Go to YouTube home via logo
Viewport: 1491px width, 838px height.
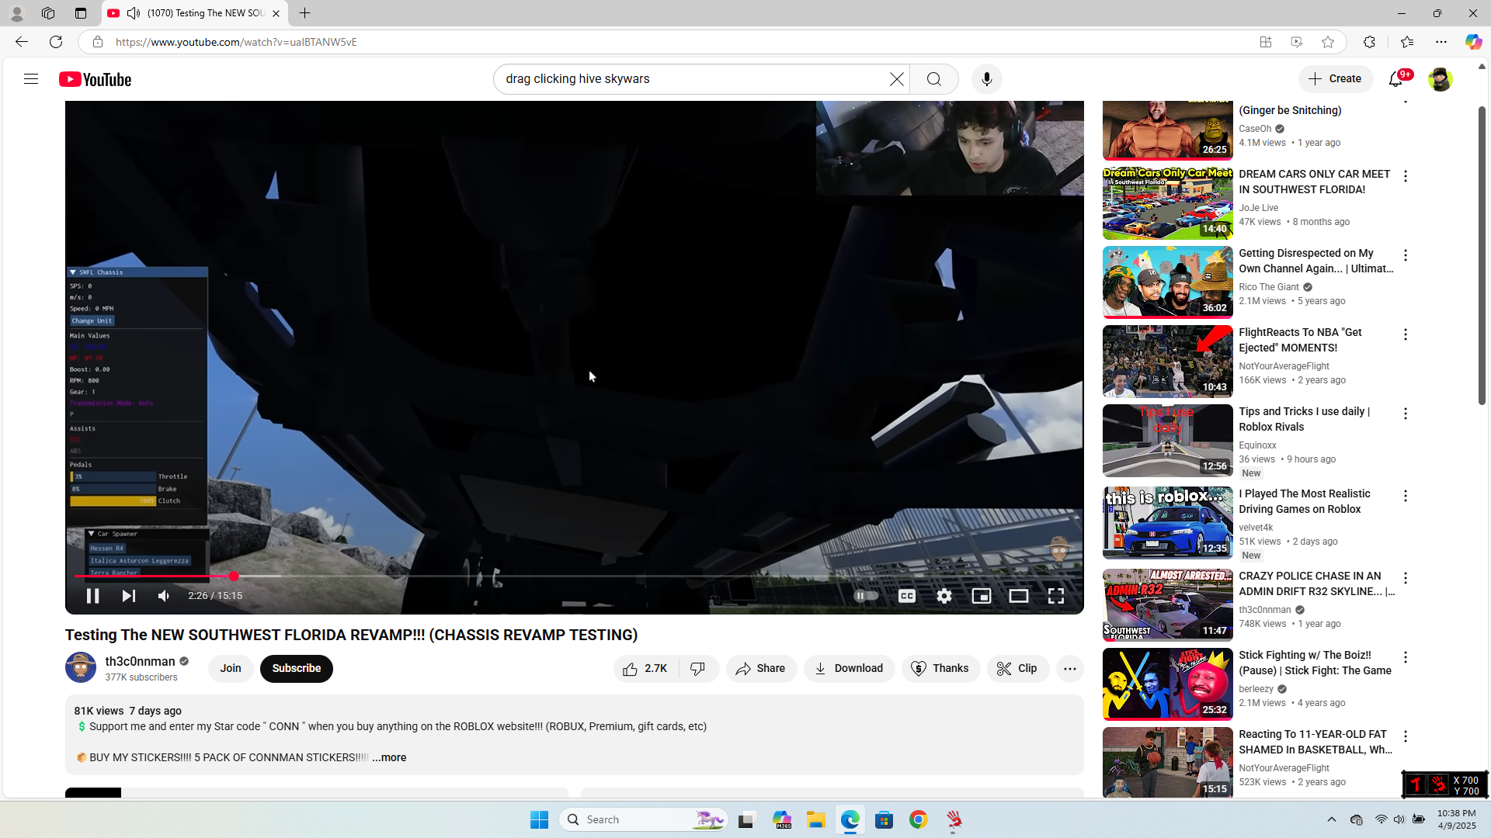[96, 79]
